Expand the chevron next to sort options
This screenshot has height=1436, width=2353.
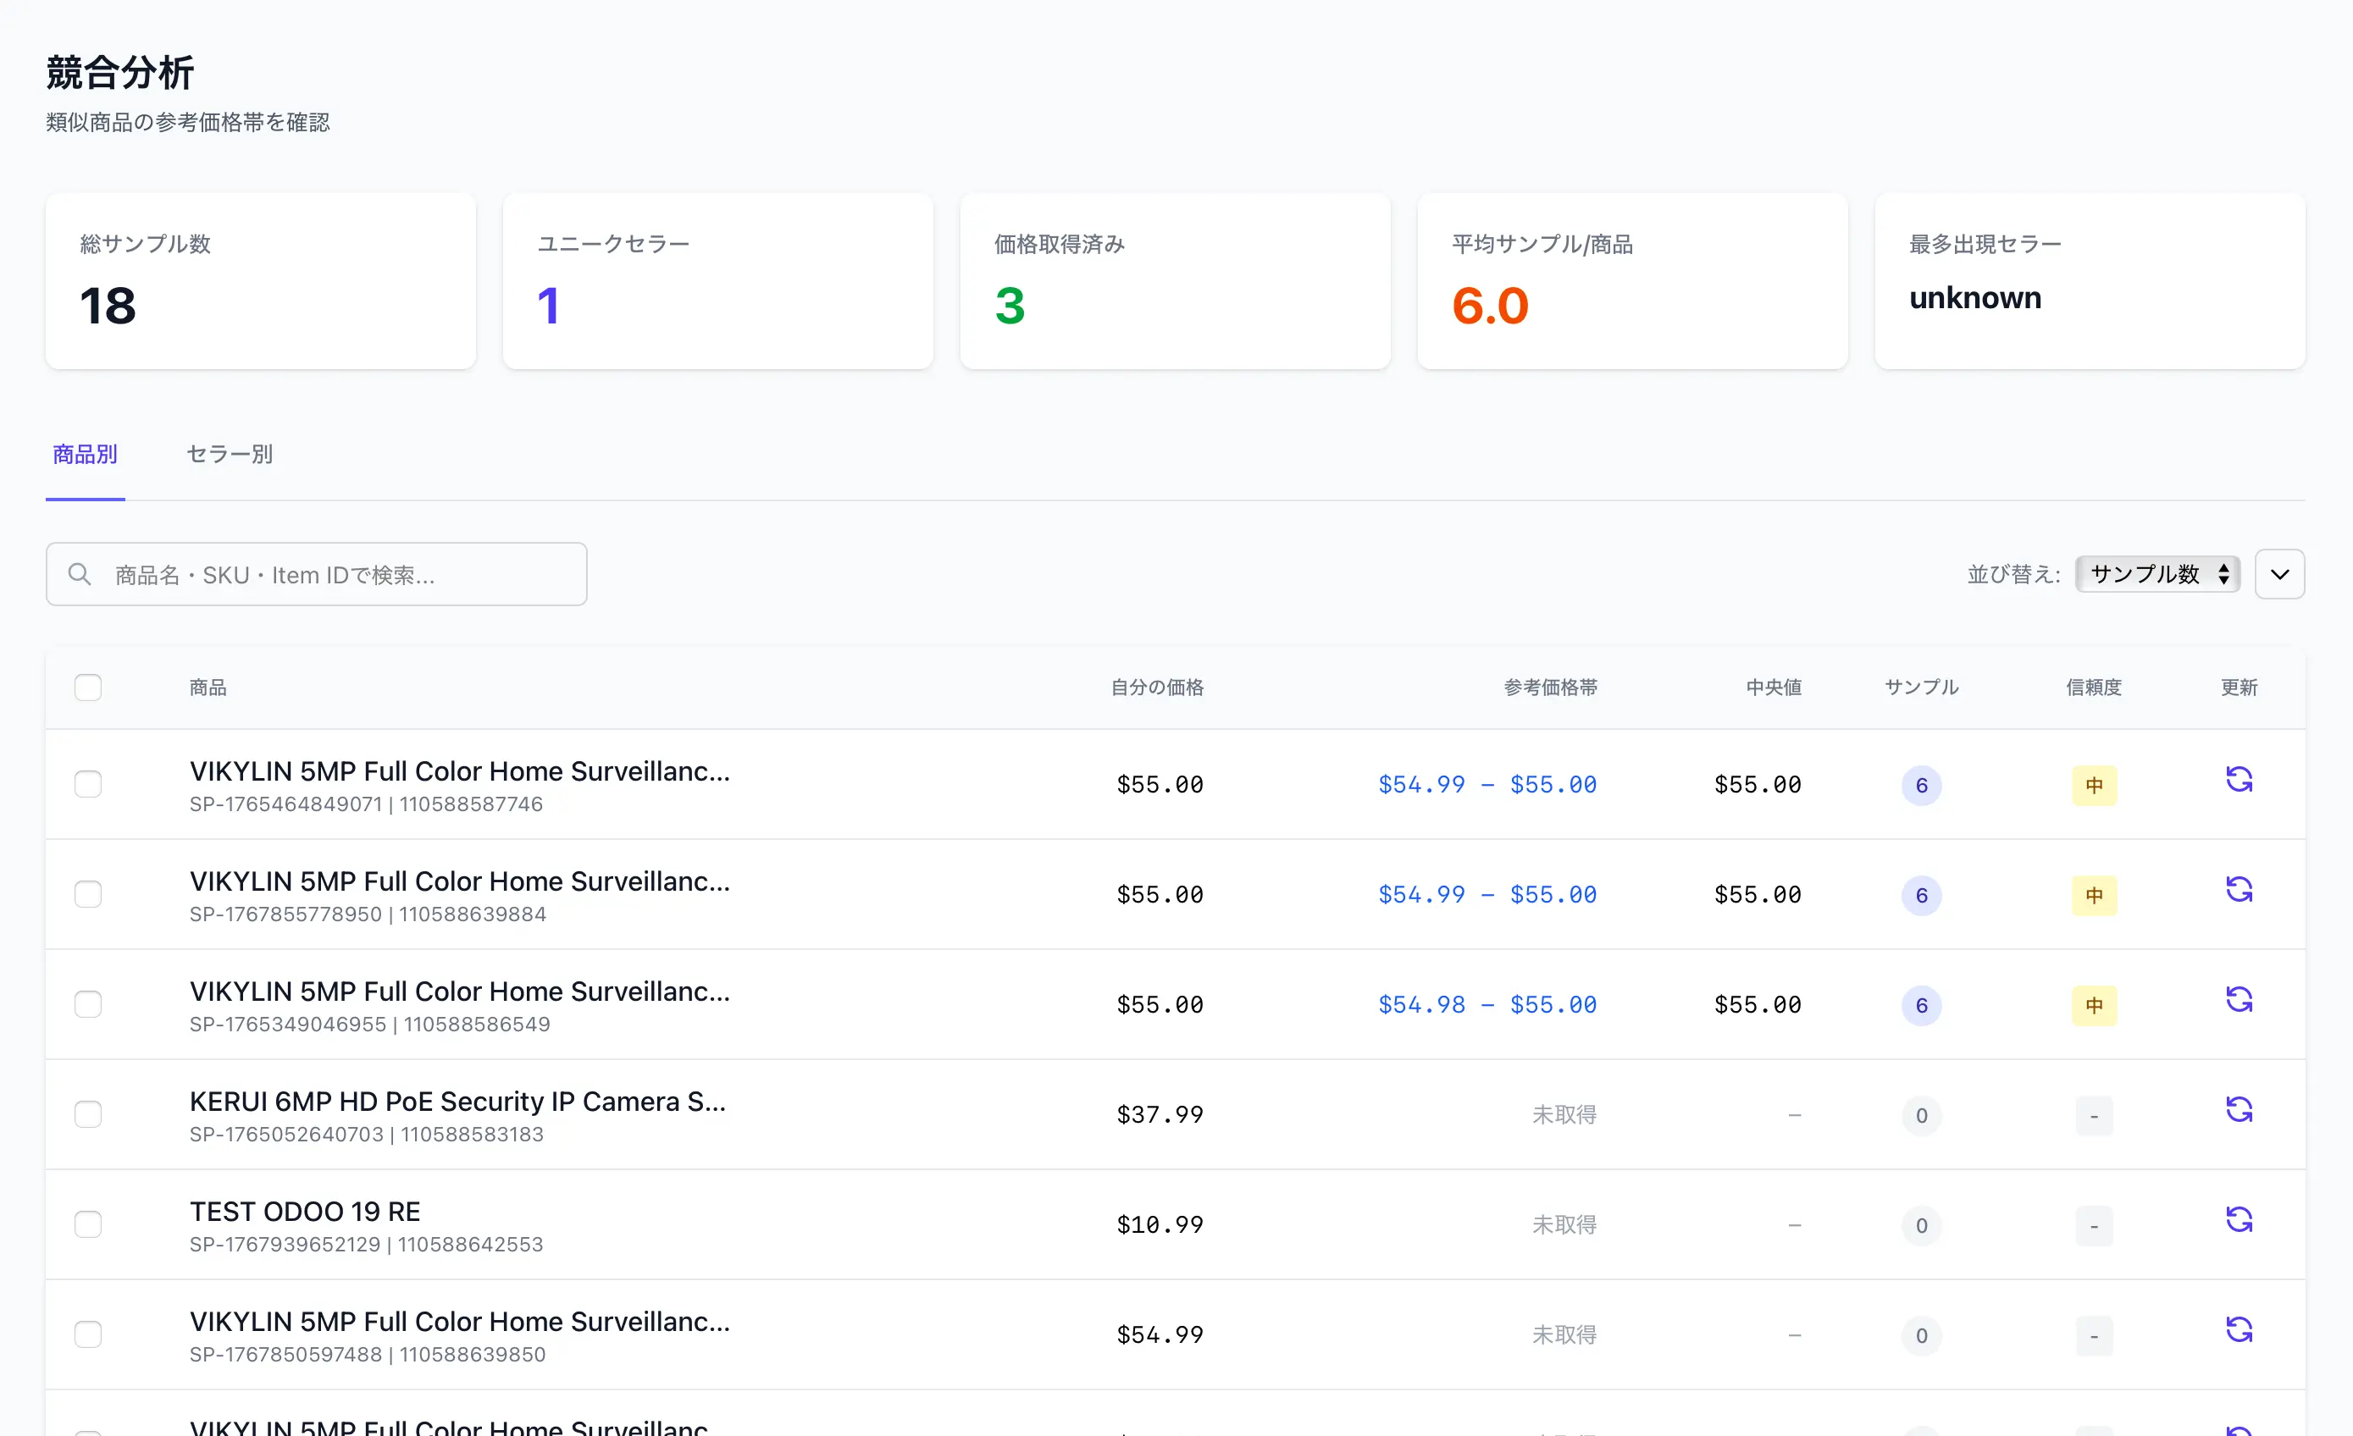tap(2280, 574)
